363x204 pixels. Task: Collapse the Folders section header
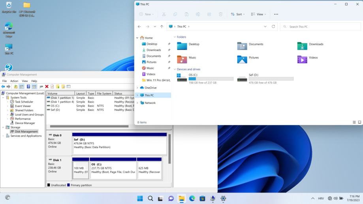coord(175,37)
